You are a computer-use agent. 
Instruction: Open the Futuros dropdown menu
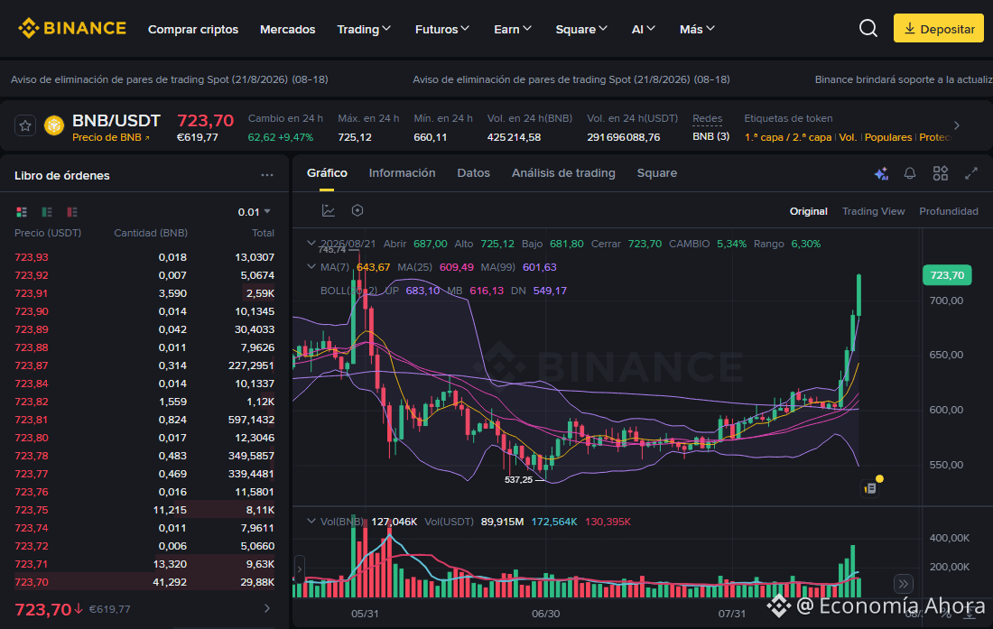[x=442, y=29]
